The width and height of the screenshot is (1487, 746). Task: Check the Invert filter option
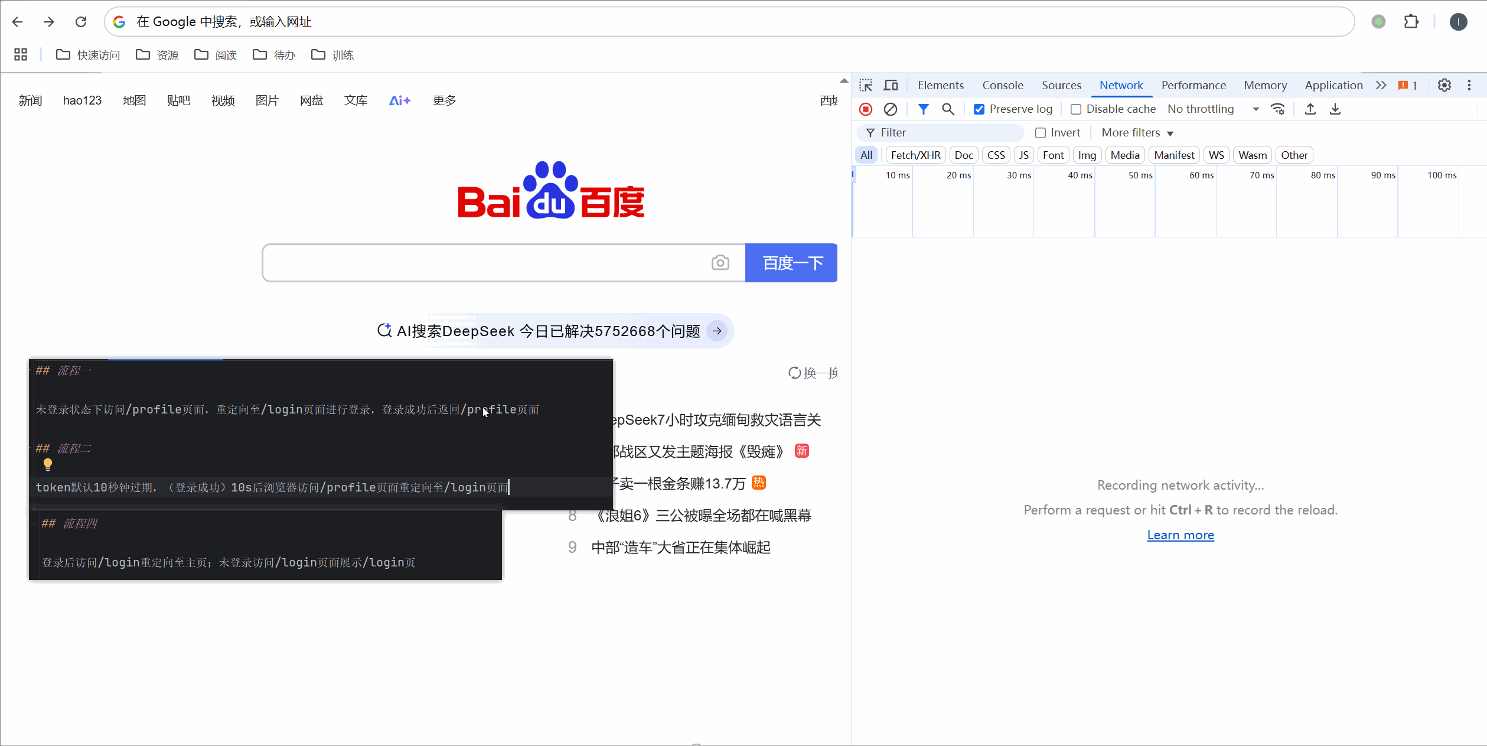1041,132
